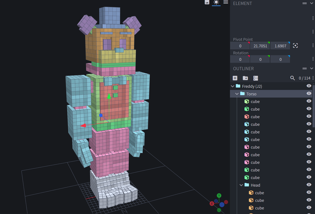This screenshot has height=214, width=315.
Task: Collapse the Head group
Action: (241, 185)
